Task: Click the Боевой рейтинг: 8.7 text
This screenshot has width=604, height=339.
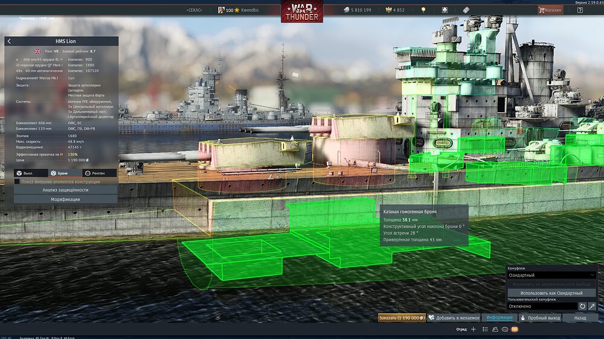Action: coord(79,51)
